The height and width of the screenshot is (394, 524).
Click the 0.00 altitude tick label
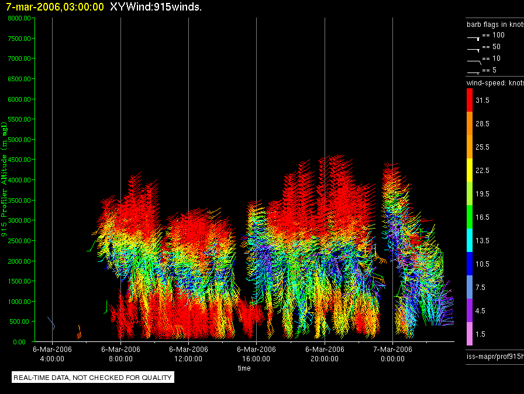coord(19,342)
